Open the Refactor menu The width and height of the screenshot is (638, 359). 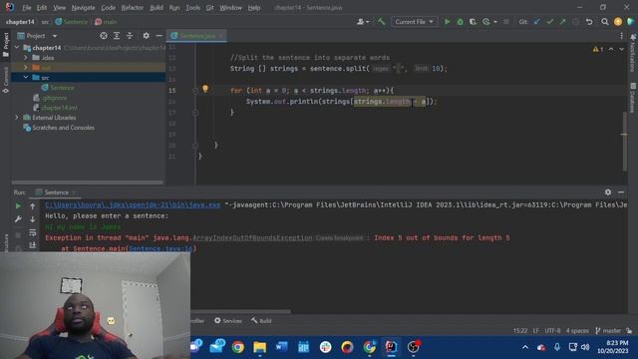pyautogui.click(x=133, y=8)
